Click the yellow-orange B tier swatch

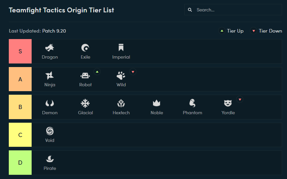pyautogui.click(x=20, y=107)
